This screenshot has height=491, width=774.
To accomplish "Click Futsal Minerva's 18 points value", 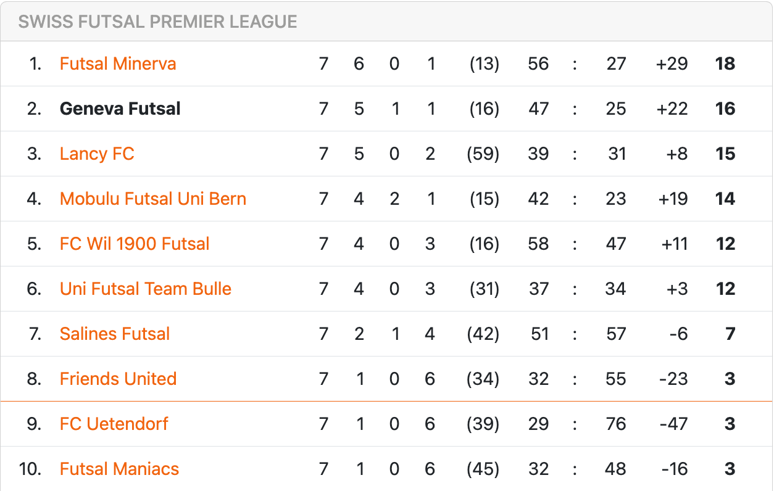I will 725,64.
